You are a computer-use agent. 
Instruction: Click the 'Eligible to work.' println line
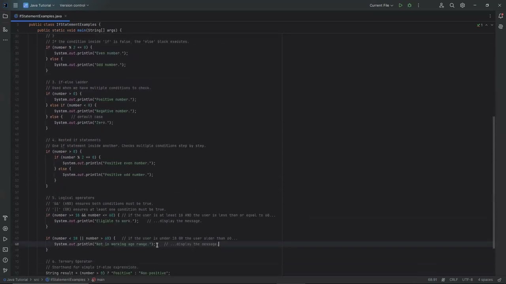[96, 221]
